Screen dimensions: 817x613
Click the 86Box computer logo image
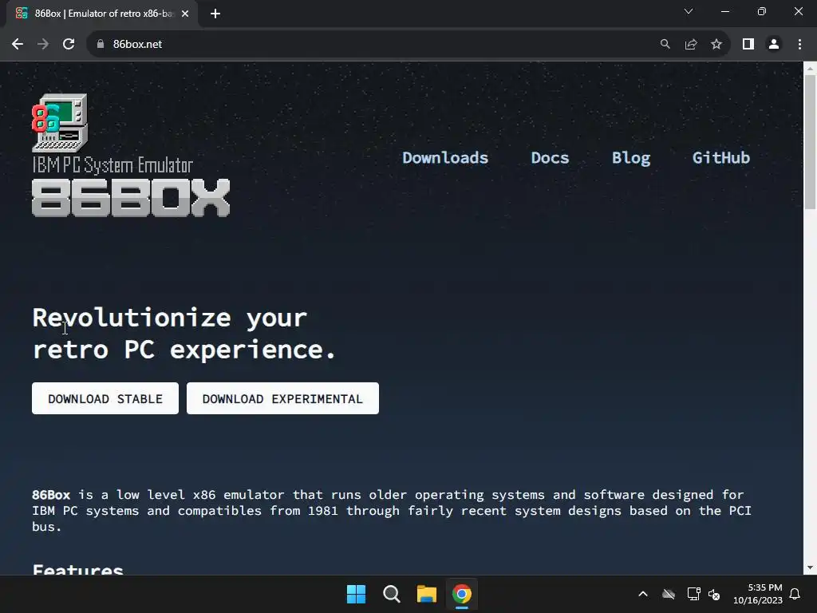click(60, 123)
